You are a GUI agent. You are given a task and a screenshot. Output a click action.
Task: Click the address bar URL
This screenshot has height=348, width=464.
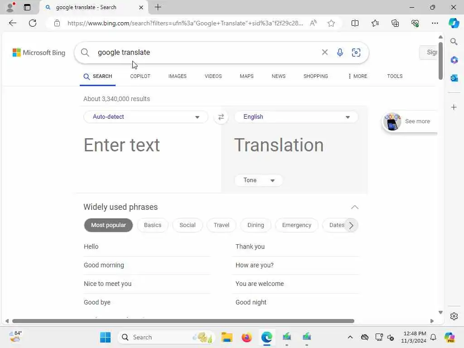click(x=185, y=23)
